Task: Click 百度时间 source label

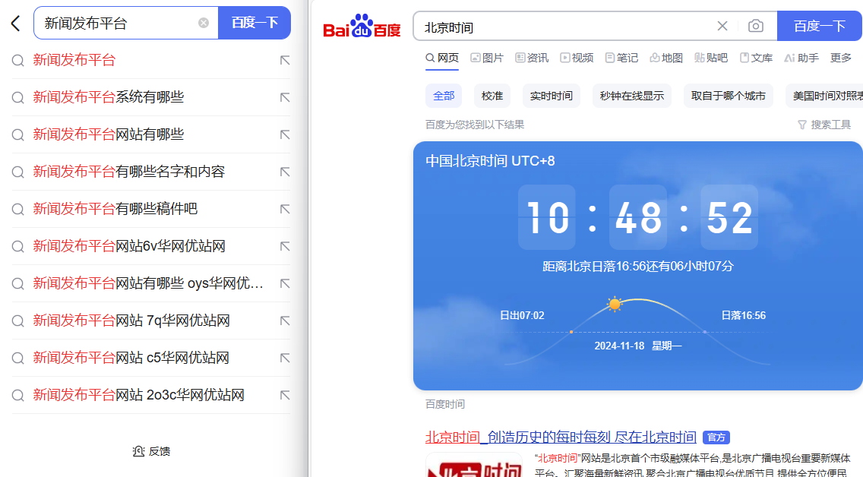Action: (x=444, y=404)
